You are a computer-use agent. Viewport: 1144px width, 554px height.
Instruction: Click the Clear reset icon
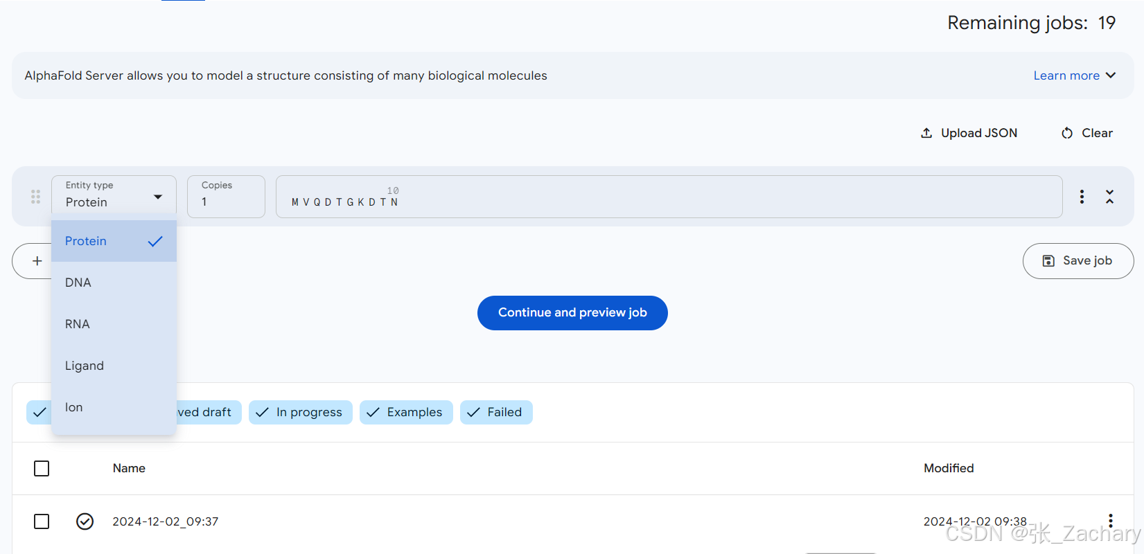coord(1067,133)
